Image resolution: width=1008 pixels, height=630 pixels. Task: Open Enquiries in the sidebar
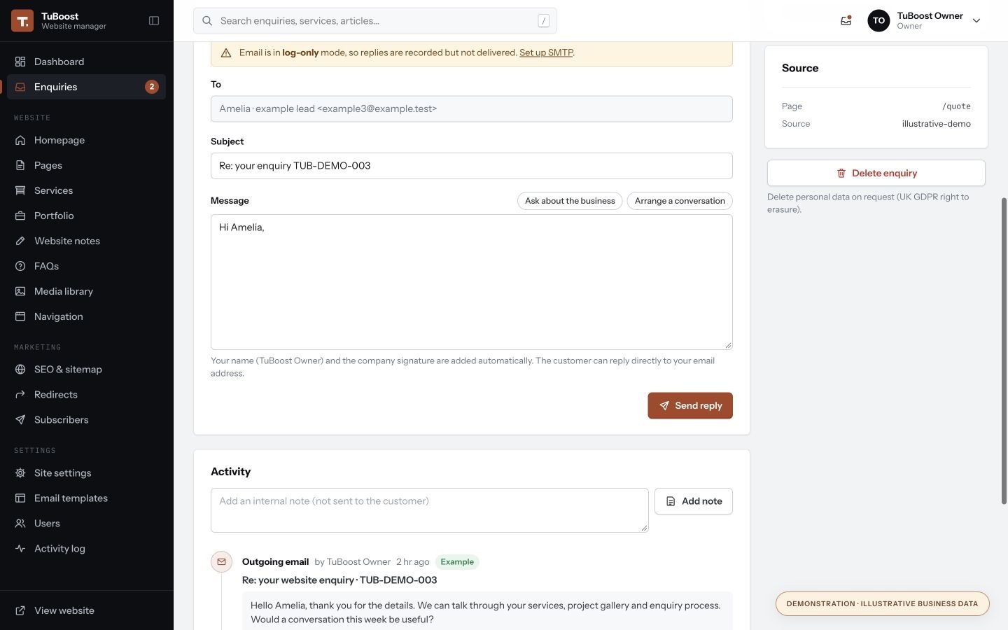tap(86, 87)
